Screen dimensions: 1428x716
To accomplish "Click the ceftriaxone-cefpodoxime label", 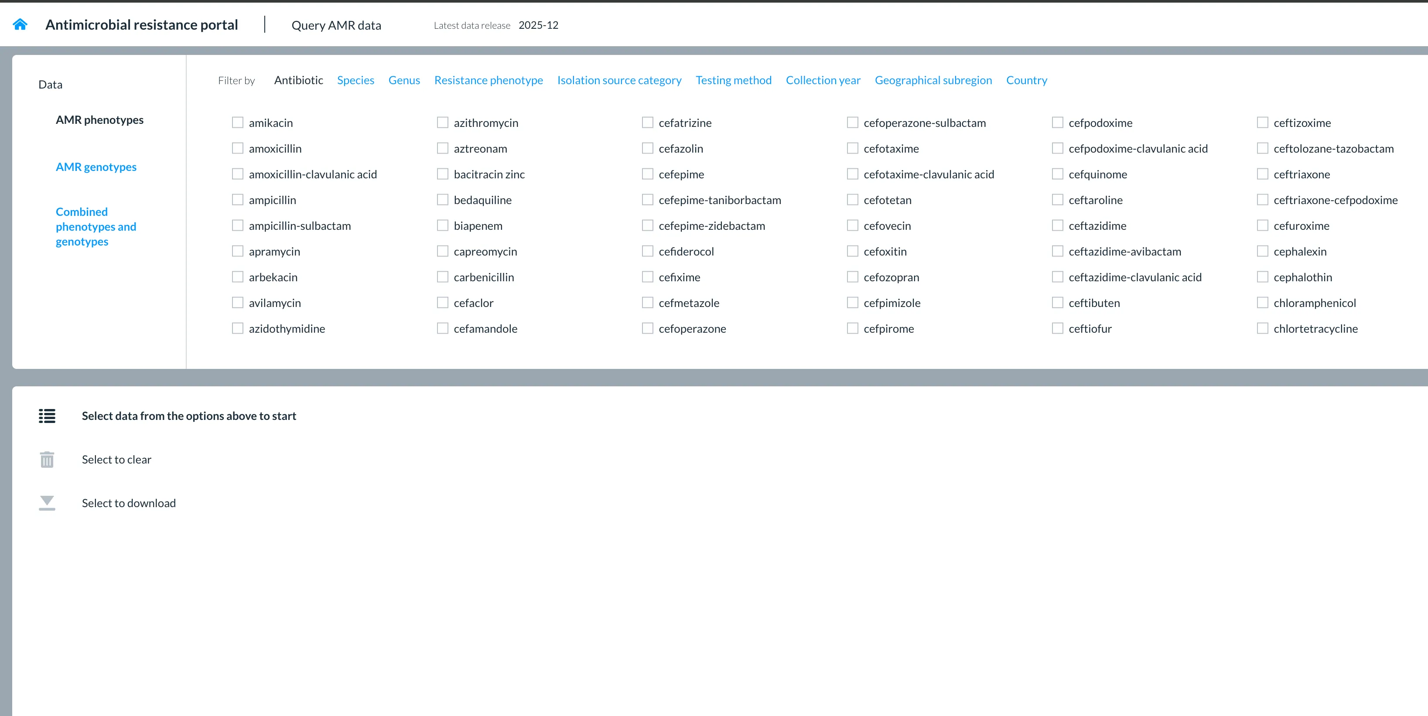I will click(x=1336, y=200).
